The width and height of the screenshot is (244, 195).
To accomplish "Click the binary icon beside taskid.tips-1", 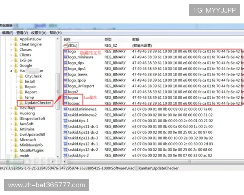I will click(x=65, y=121).
